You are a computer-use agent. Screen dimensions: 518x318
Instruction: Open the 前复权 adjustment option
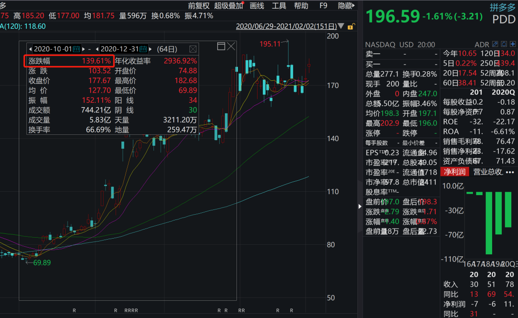point(199,6)
